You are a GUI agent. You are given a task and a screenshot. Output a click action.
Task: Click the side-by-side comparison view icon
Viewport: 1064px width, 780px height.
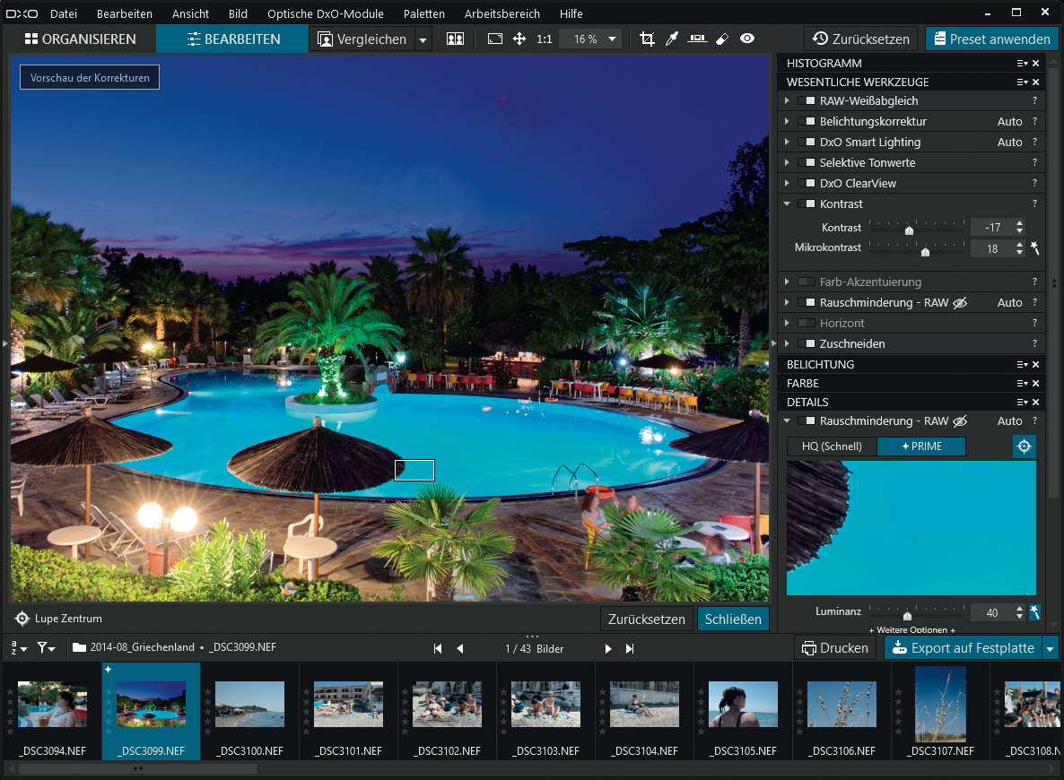455,39
